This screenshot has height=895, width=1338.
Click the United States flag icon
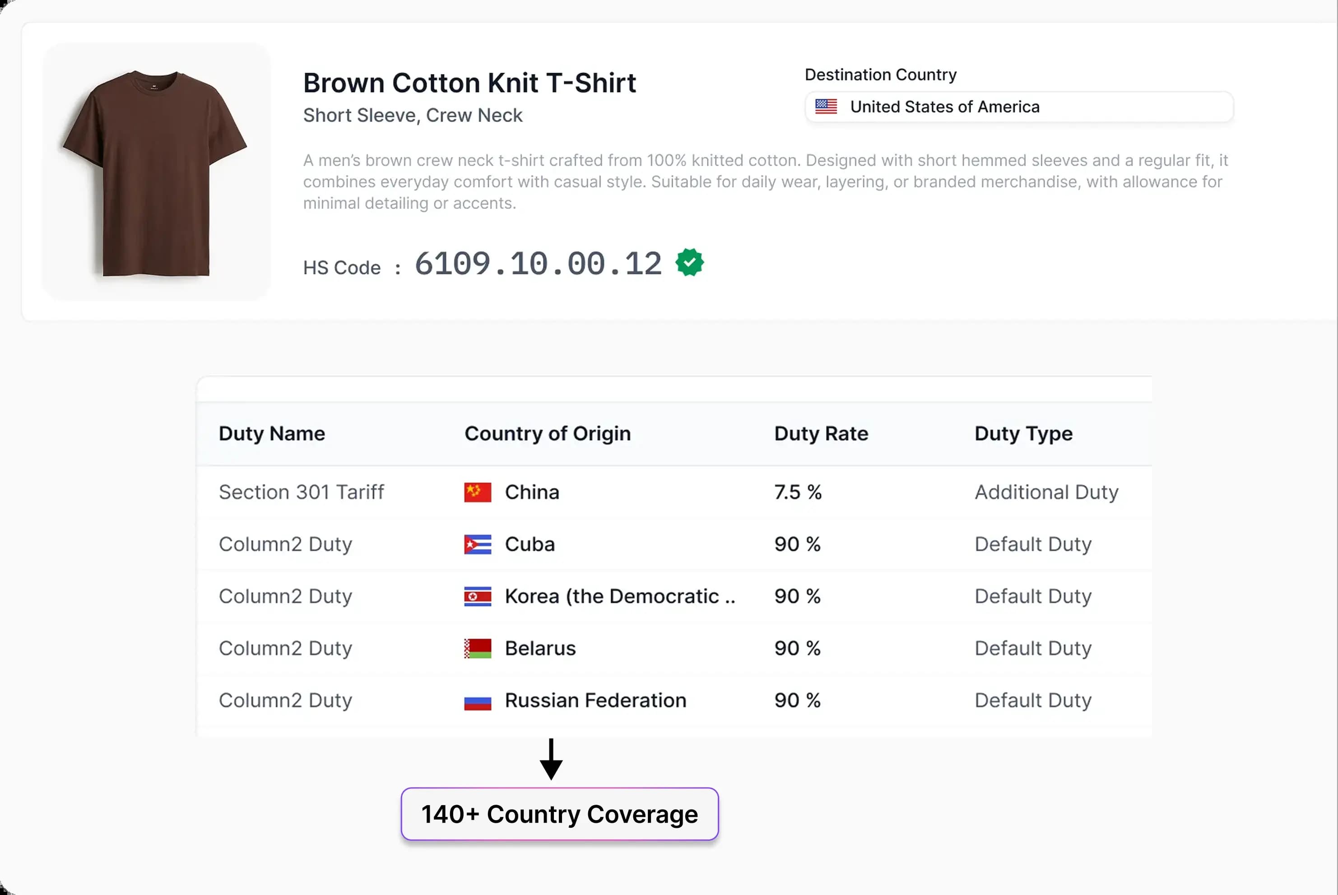click(826, 107)
